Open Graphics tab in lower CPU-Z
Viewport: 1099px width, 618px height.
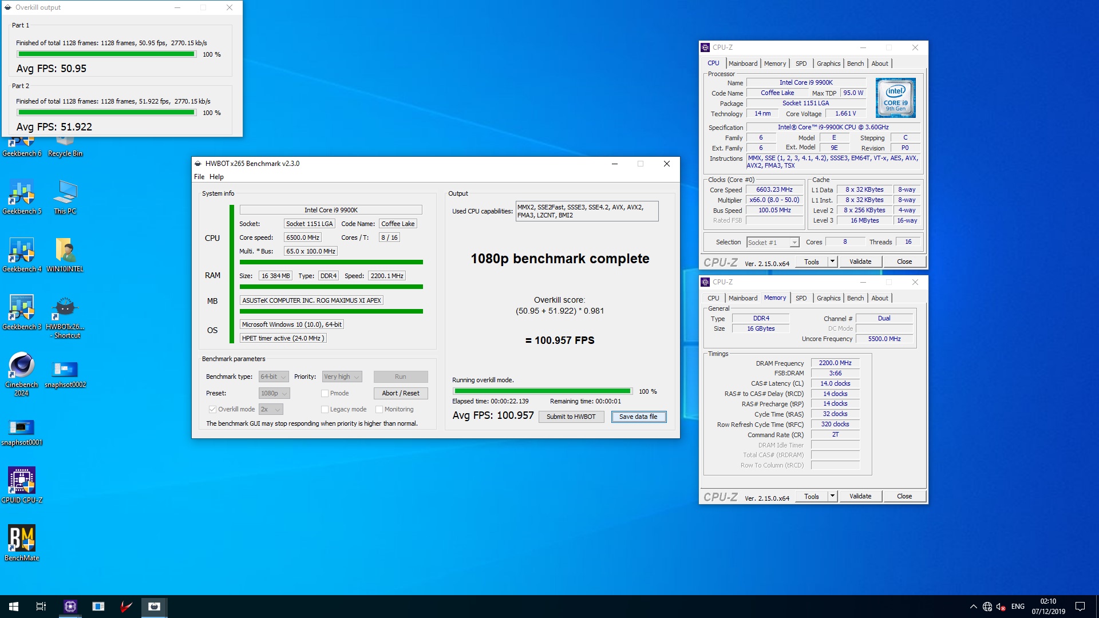[x=828, y=298]
